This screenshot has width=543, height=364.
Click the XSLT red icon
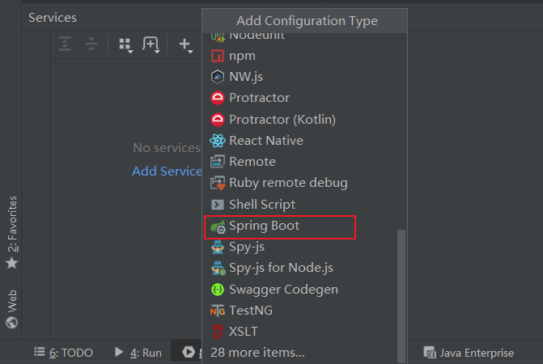218,332
